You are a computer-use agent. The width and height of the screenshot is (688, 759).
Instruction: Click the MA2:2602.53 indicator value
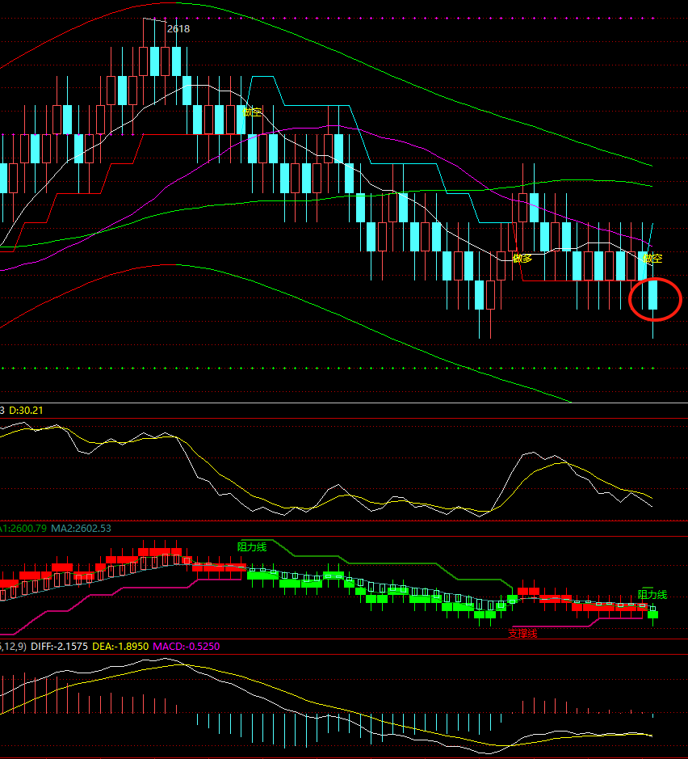coord(82,529)
